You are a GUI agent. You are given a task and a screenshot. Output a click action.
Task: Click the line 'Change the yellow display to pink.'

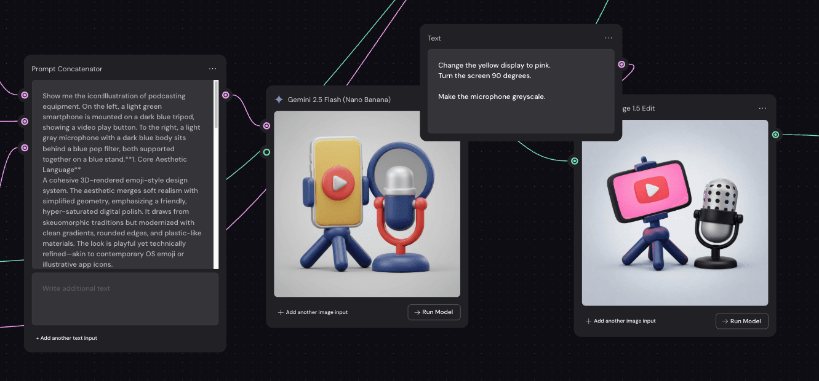(x=494, y=65)
